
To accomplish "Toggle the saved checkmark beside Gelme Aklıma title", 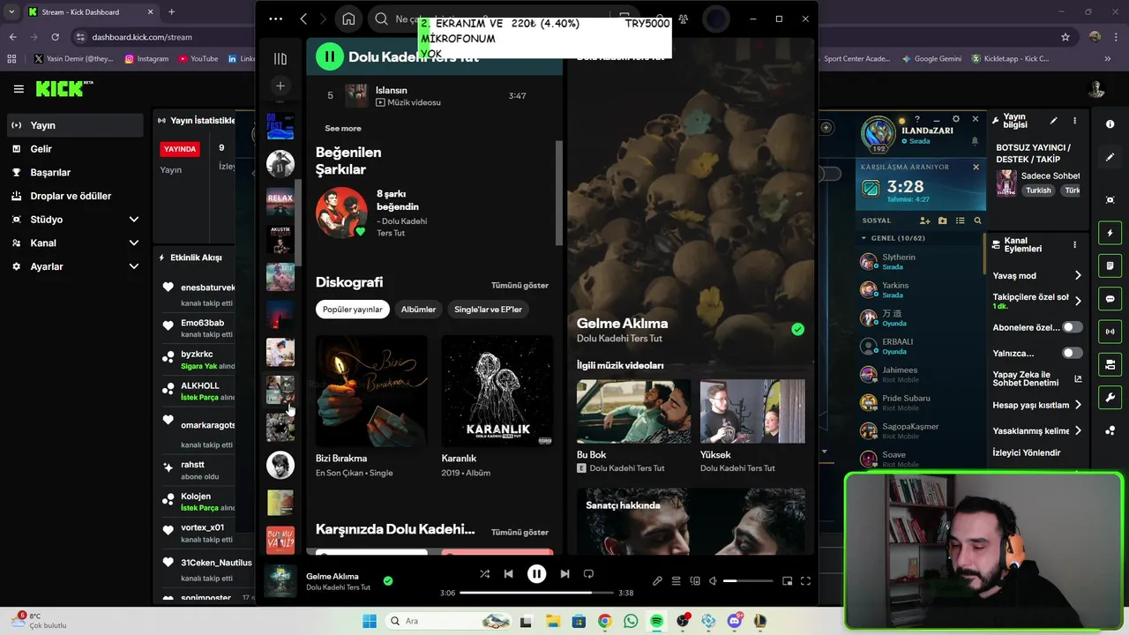I will (x=797, y=329).
